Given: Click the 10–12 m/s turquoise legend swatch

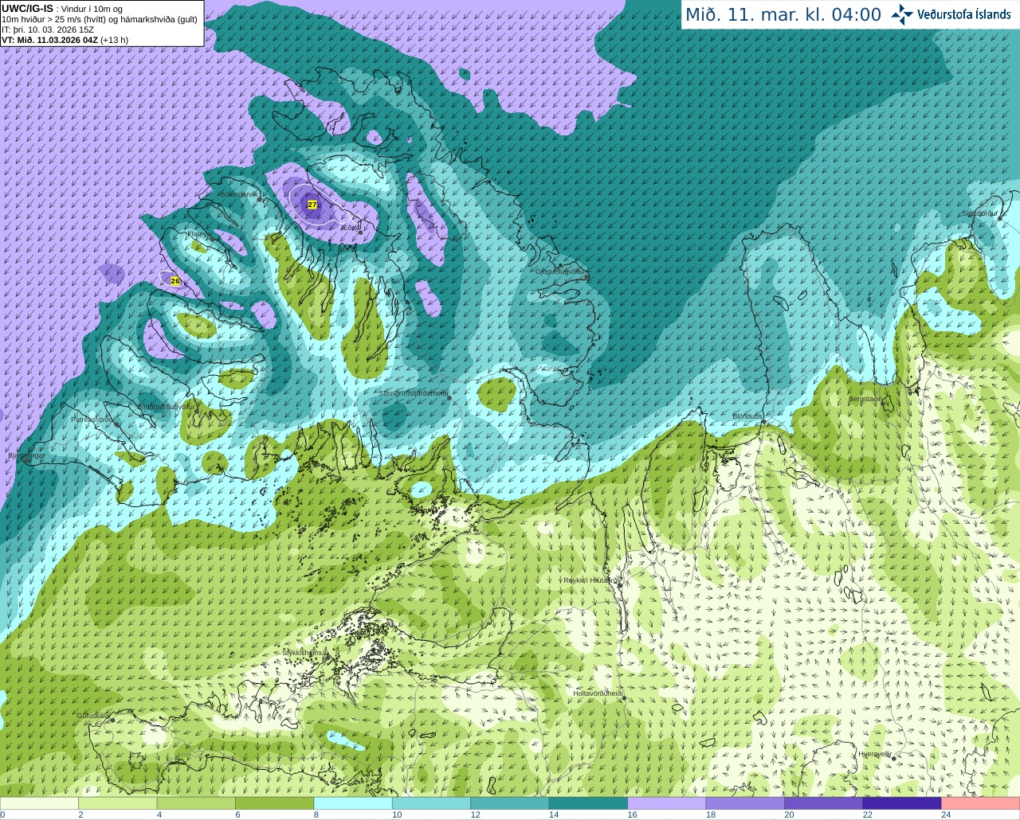Looking at the screenshot, I should [431, 802].
